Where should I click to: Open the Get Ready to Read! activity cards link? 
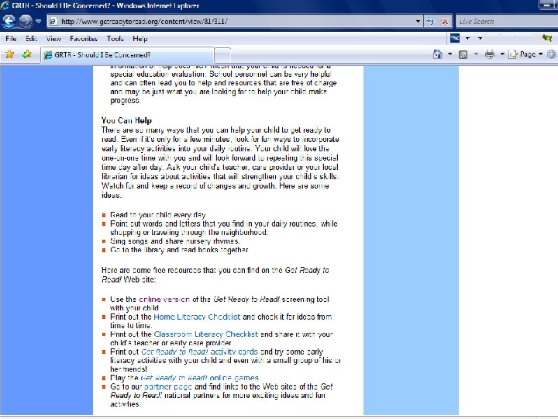(x=199, y=351)
